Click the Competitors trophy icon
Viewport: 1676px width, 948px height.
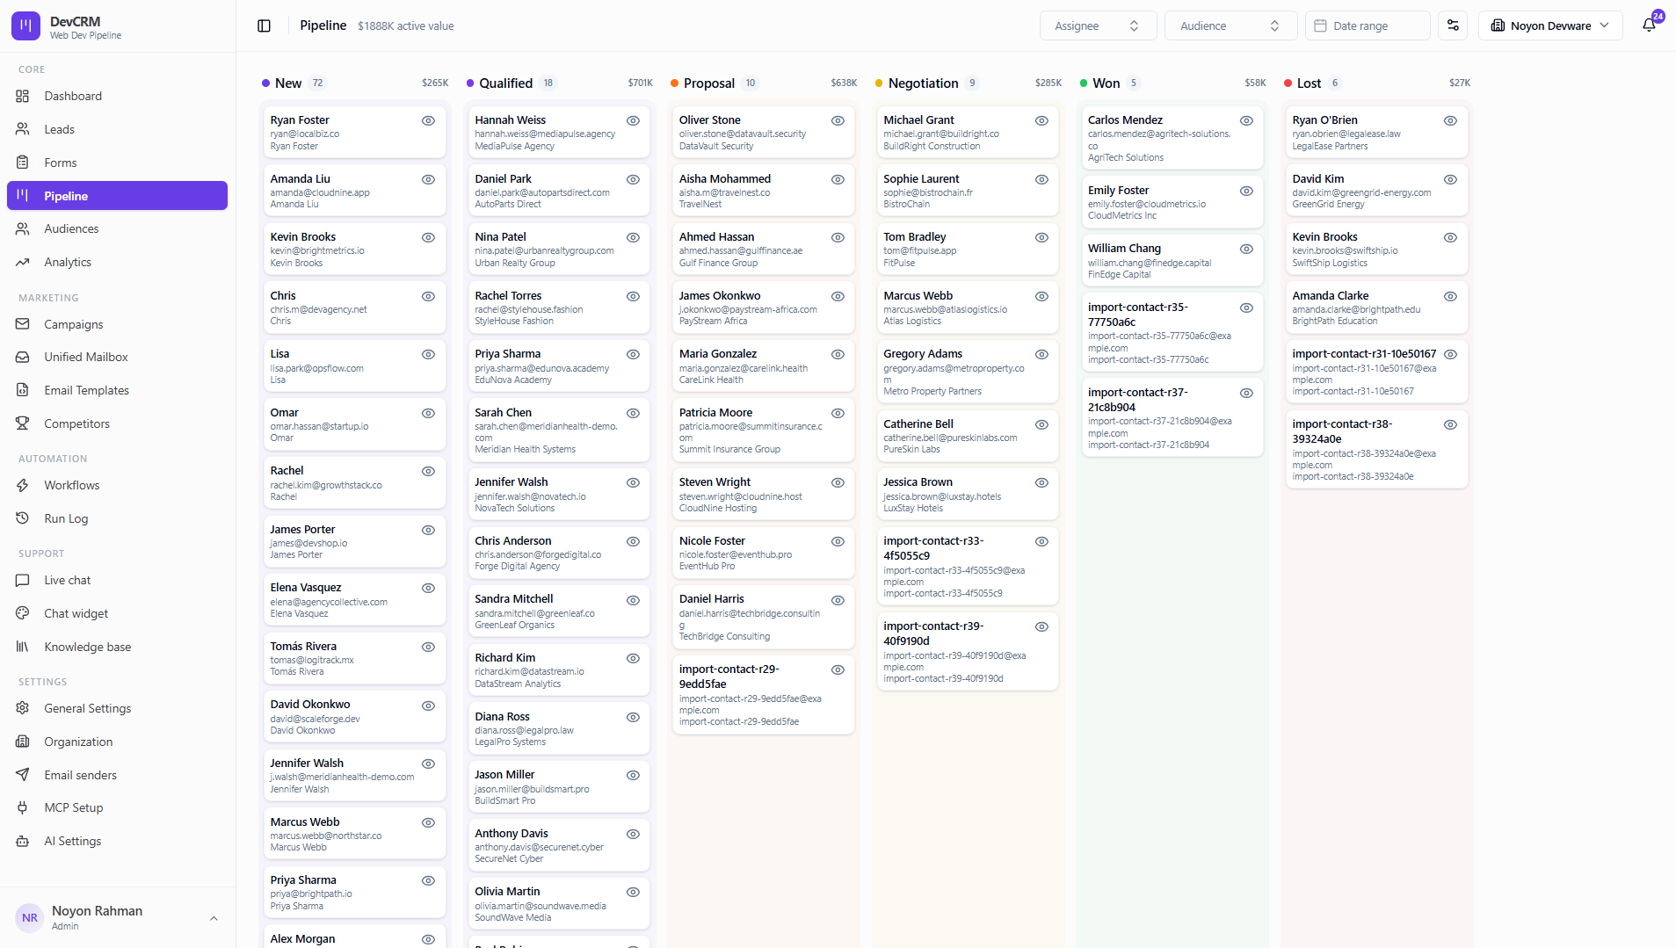[x=23, y=423]
